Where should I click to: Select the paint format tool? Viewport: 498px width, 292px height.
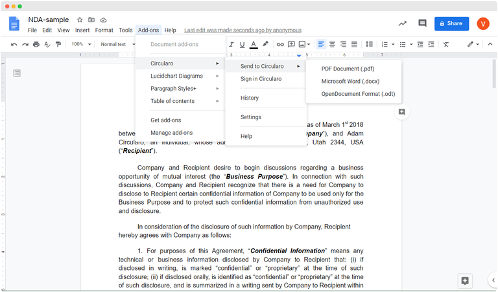(x=58, y=45)
